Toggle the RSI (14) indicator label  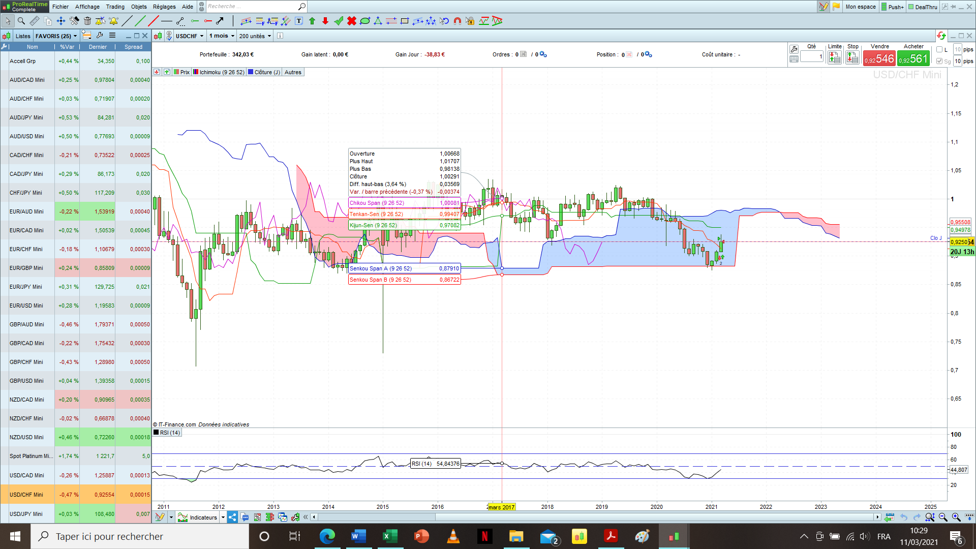click(x=167, y=433)
